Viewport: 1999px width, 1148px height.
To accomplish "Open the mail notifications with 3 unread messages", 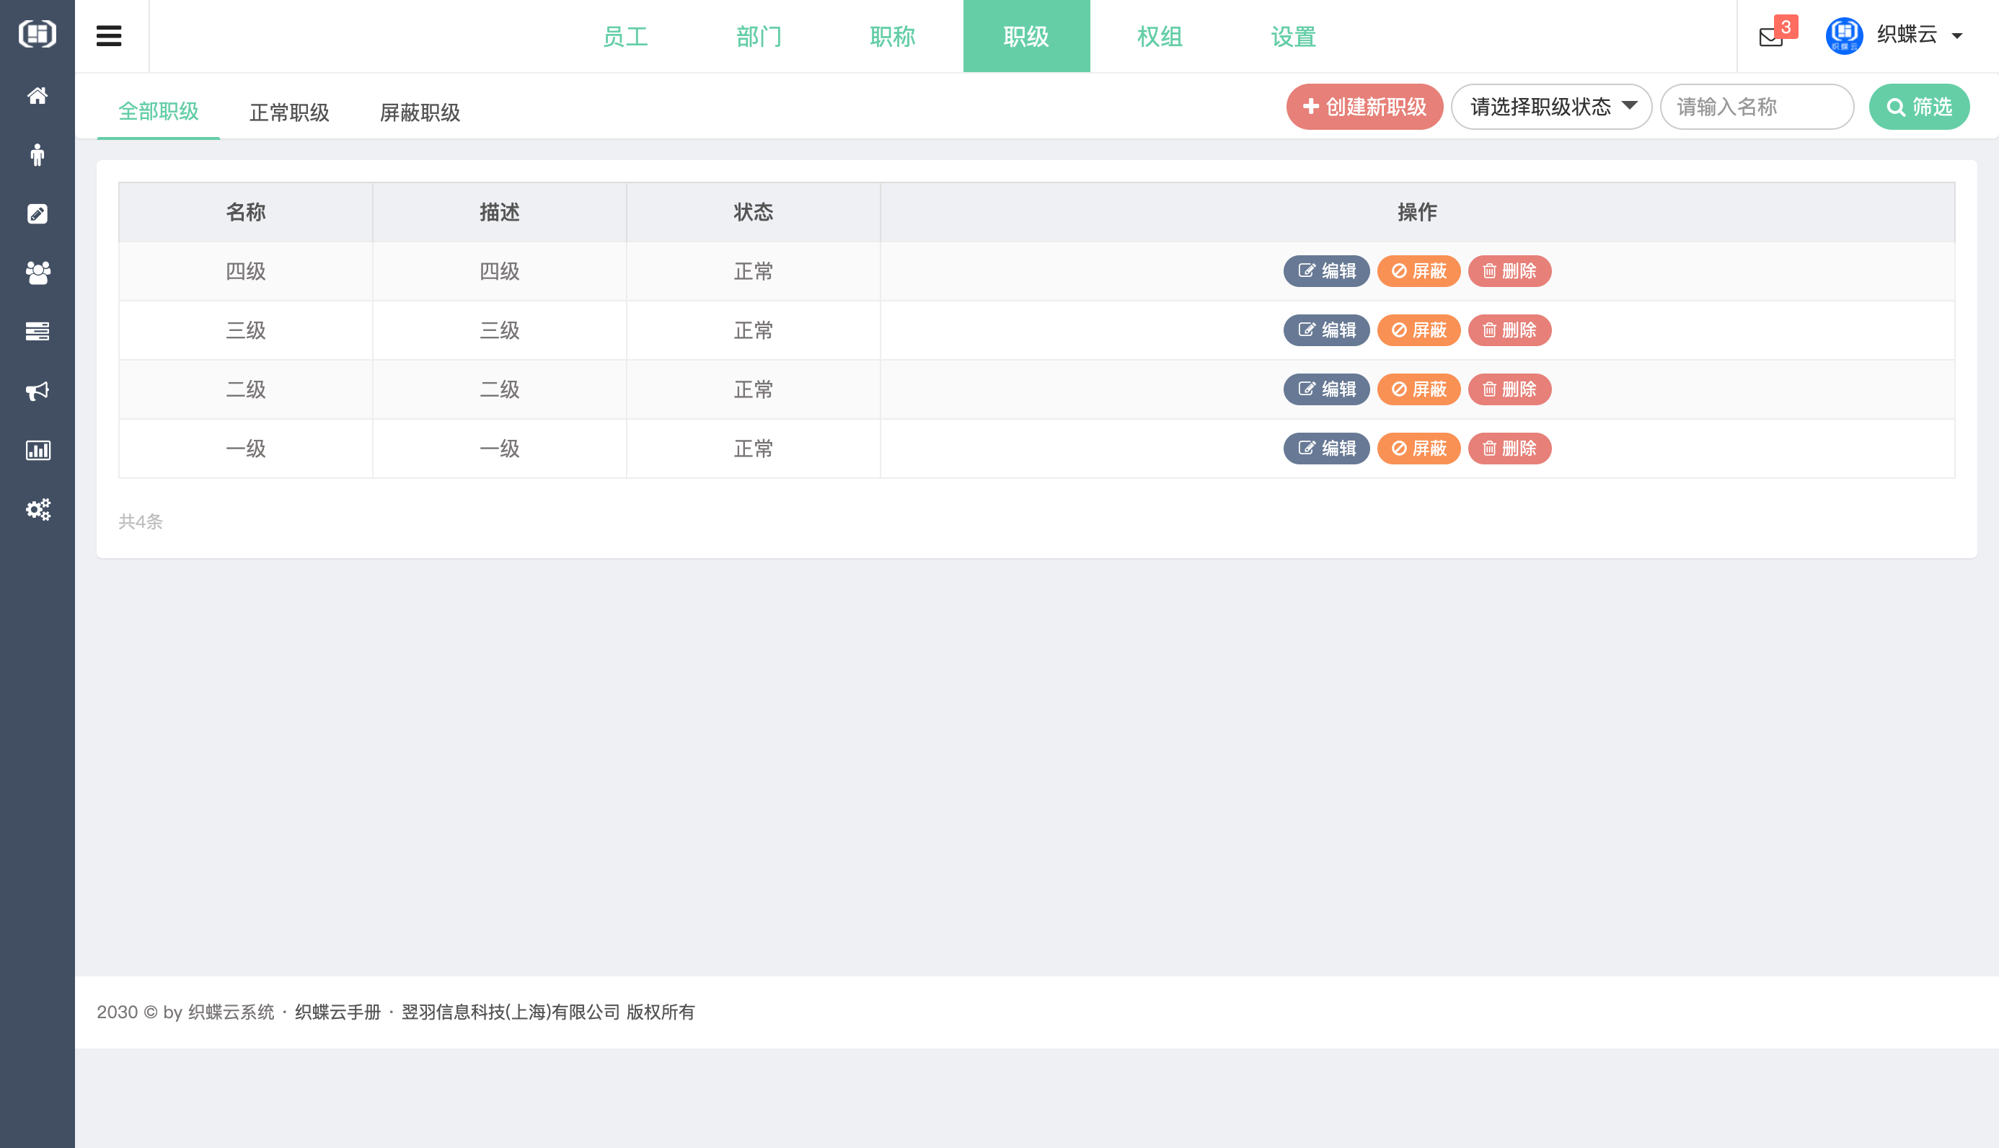I will coord(1770,35).
